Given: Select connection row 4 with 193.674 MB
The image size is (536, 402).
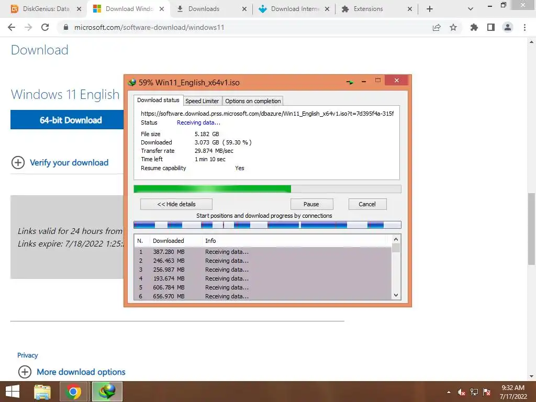Looking at the screenshot, I should (263, 278).
